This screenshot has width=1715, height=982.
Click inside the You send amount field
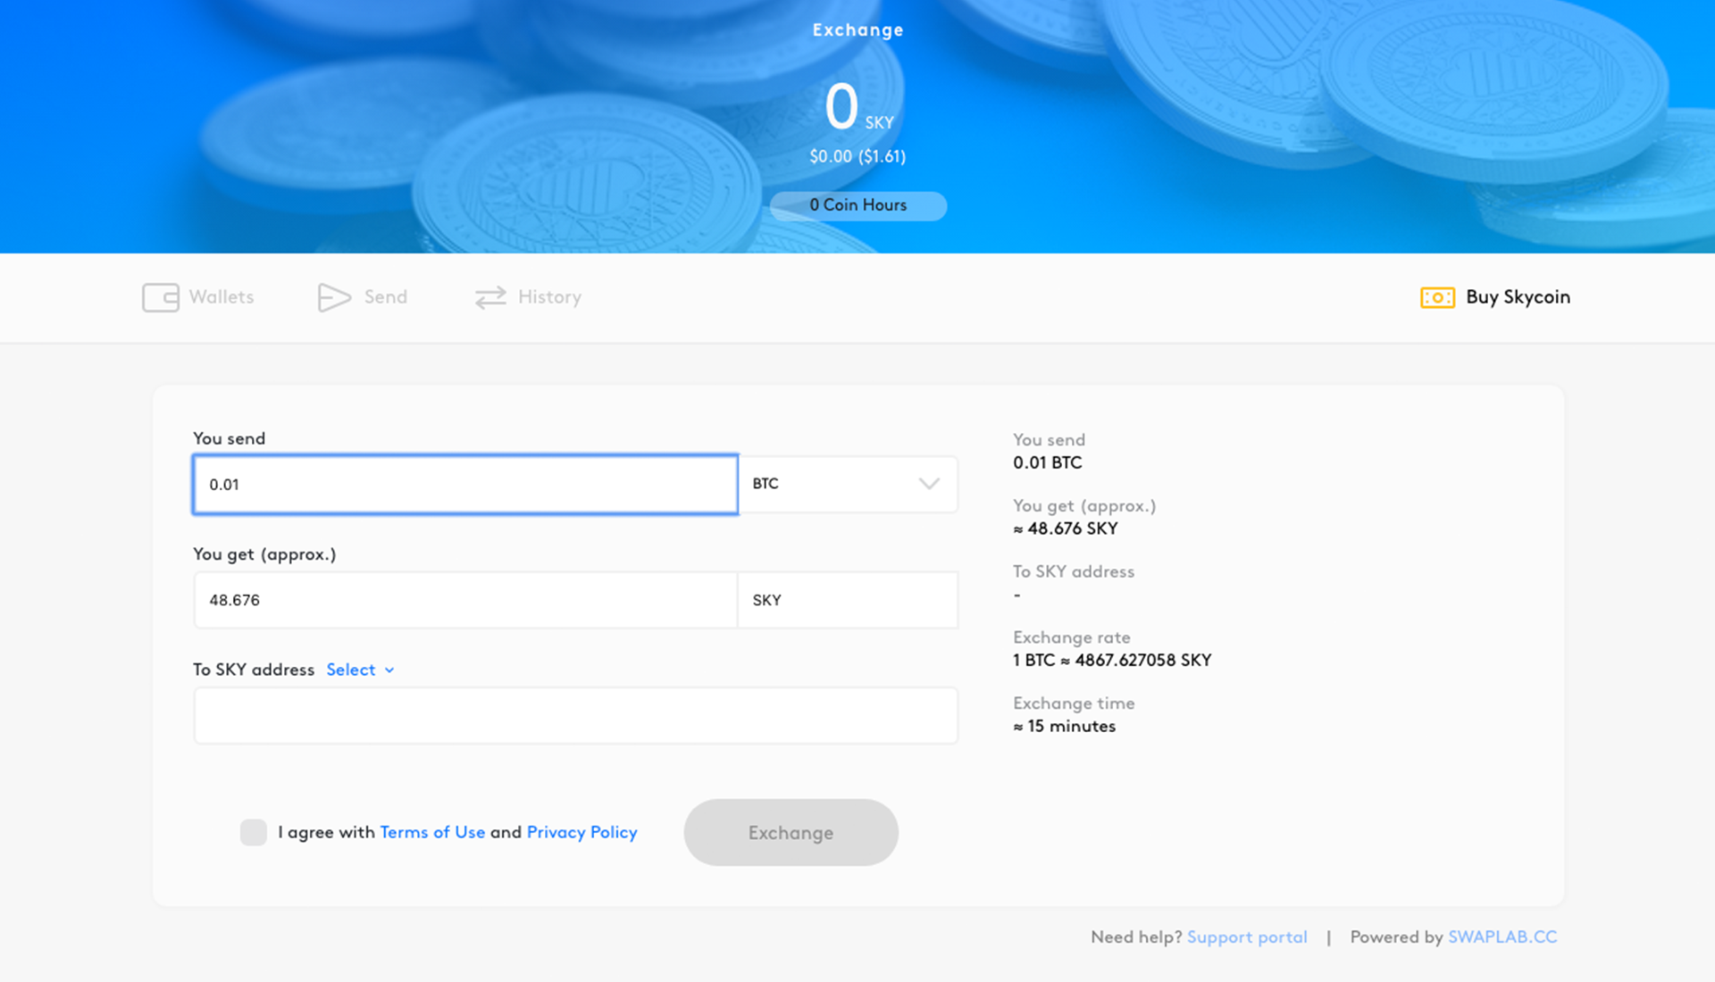[x=464, y=484]
